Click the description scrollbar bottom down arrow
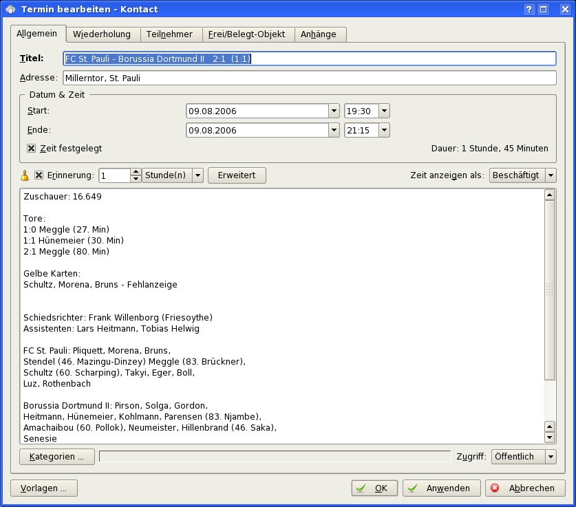Viewport: 576px width, 507px height. pyautogui.click(x=550, y=438)
